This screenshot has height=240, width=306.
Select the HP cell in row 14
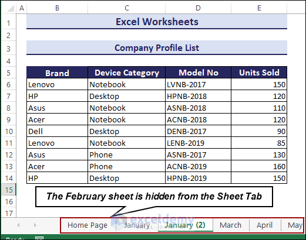(x=57, y=178)
